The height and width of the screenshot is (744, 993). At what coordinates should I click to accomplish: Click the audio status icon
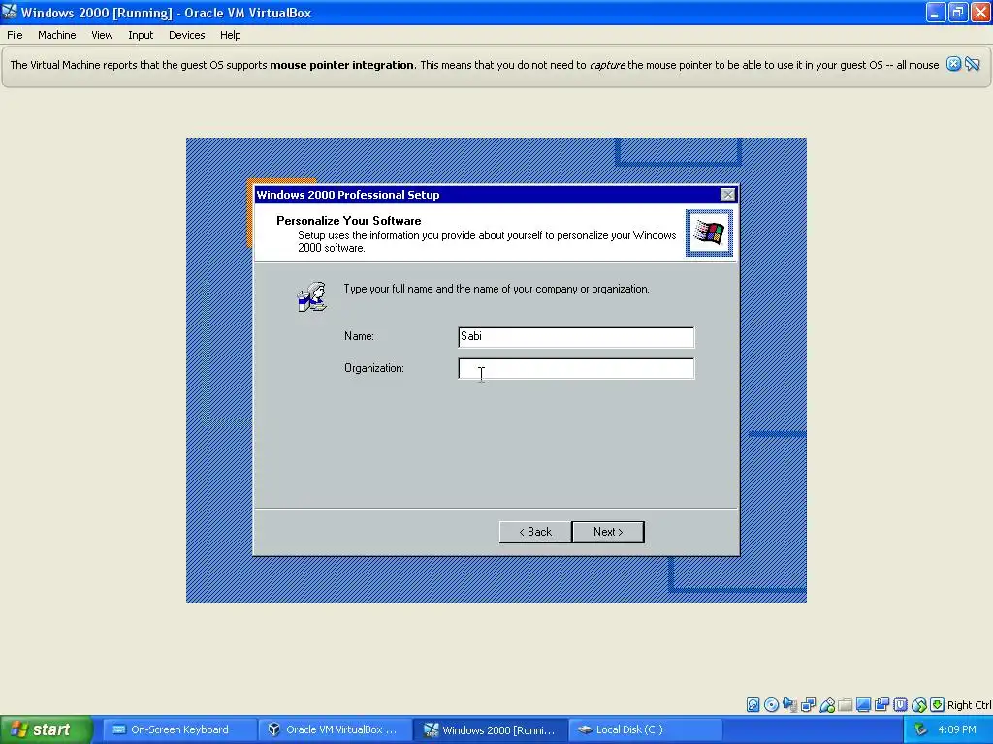tap(789, 705)
